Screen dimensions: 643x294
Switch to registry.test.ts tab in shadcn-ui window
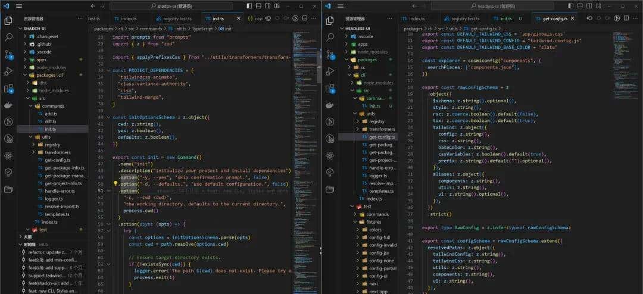174,19
